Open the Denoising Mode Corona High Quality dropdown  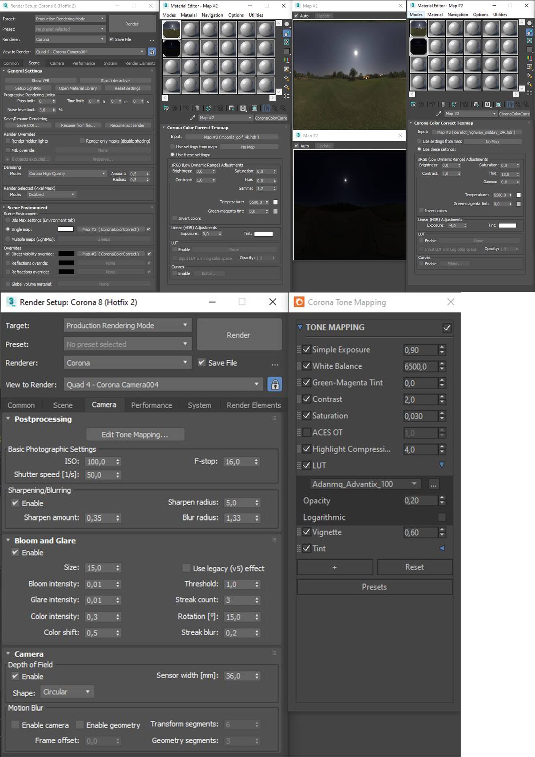coord(67,174)
